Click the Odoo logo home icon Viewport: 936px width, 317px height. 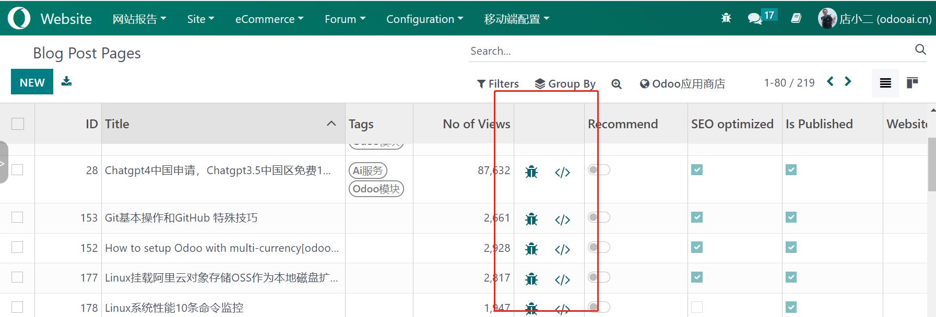click(x=19, y=18)
